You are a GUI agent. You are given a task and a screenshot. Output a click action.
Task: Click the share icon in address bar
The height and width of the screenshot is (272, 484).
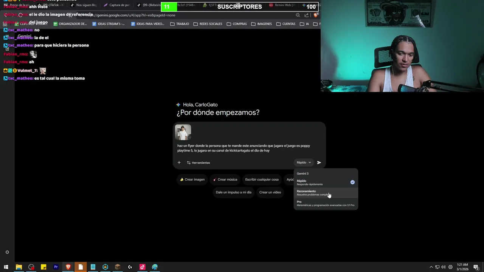click(306, 15)
